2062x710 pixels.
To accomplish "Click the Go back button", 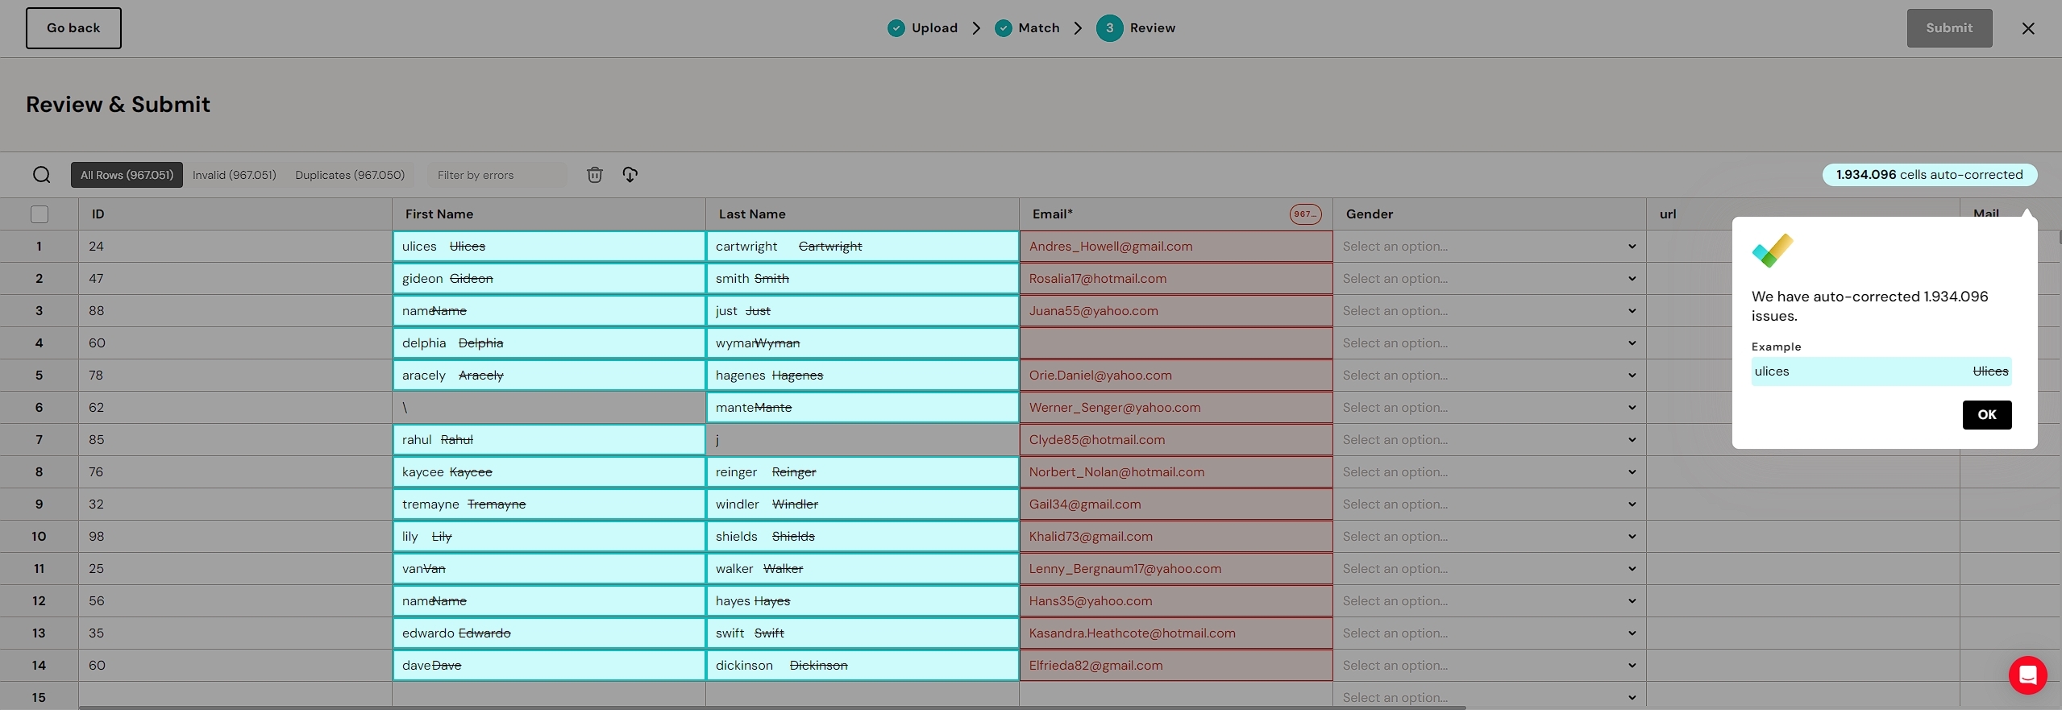I will pos(73,28).
